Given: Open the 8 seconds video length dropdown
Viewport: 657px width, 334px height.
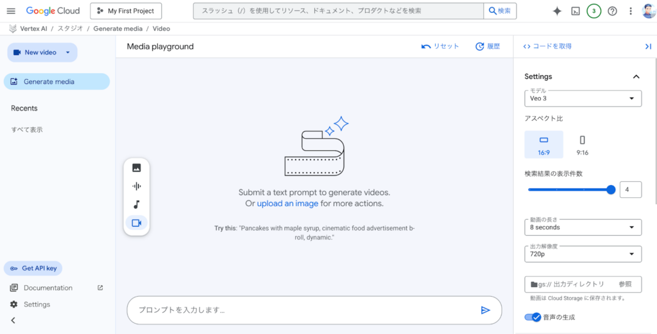Looking at the screenshot, I should (583, 227).
